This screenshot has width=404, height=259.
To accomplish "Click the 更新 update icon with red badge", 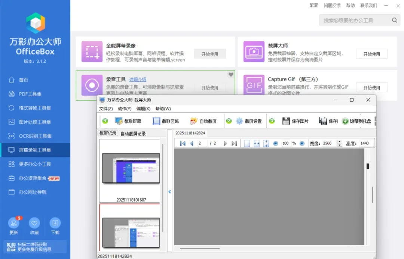I will (14, 223).
